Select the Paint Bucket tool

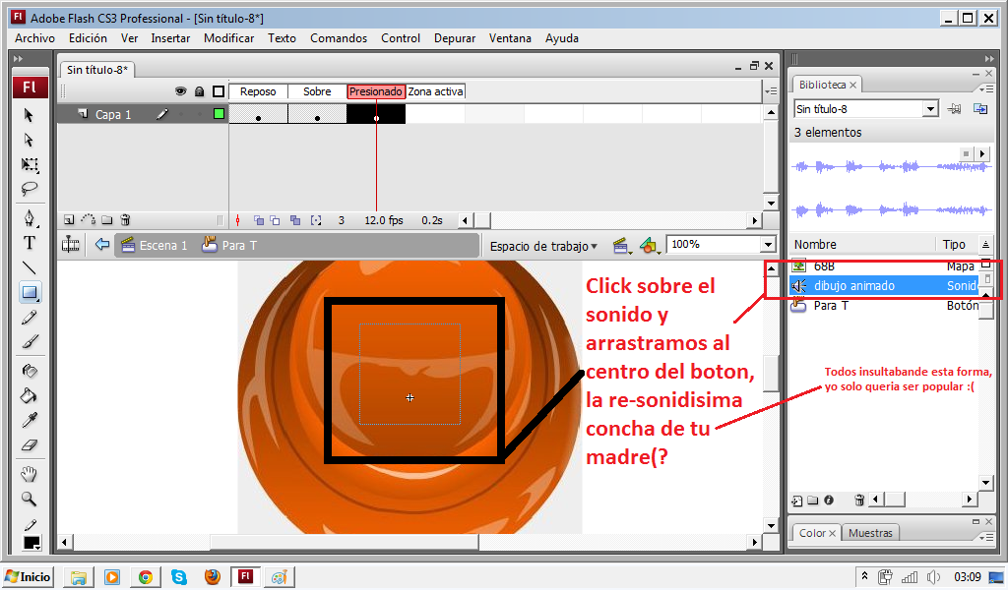(x=30, y=395)
